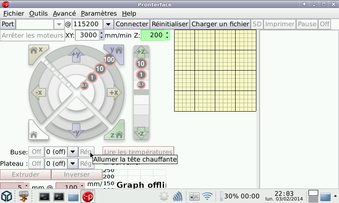Click the Connecter button
The image size is (339, 203).
[x=132, y=24]
